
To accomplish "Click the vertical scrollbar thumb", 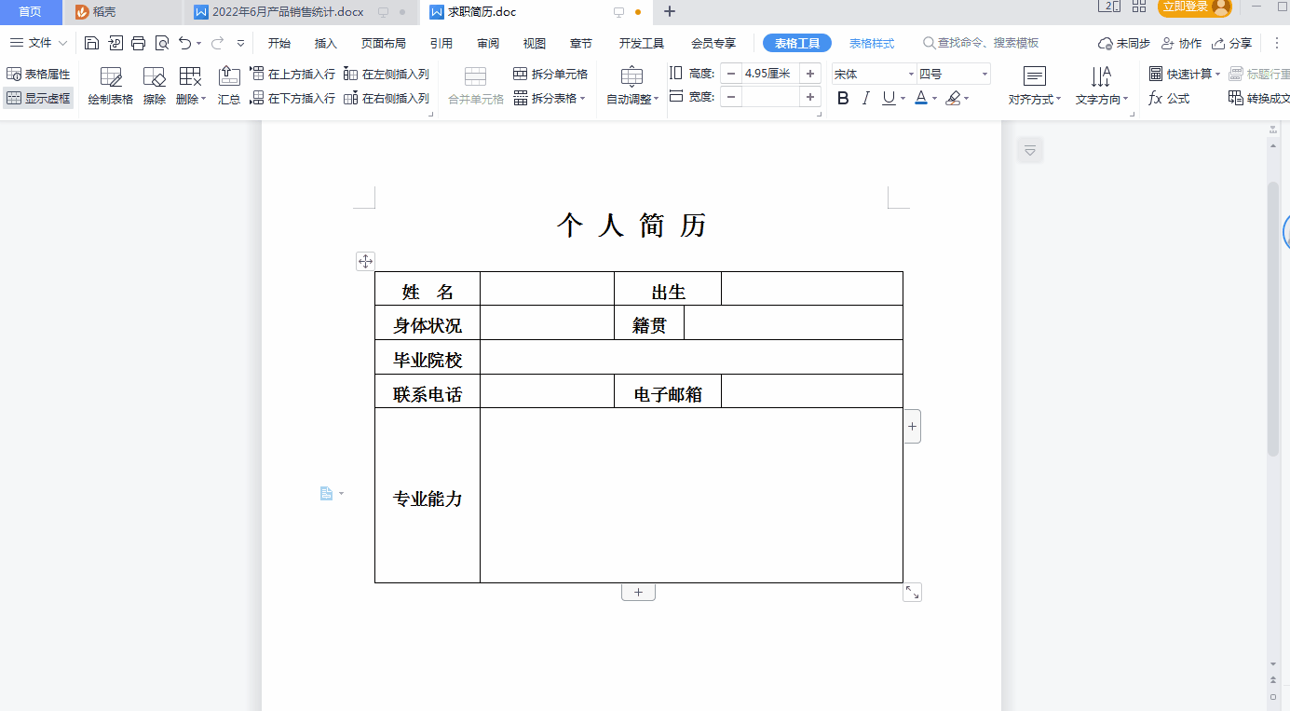I will tap(1273, 319).
